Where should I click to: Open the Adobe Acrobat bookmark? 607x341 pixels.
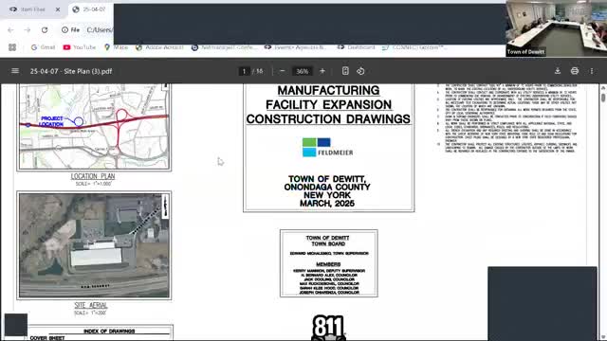click(159, 47)
